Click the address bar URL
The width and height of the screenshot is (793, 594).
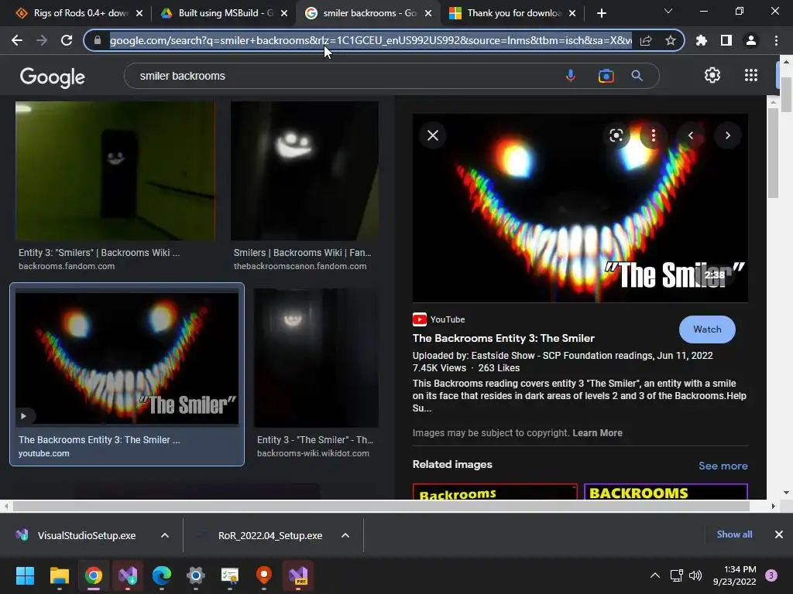click(370, 40)
